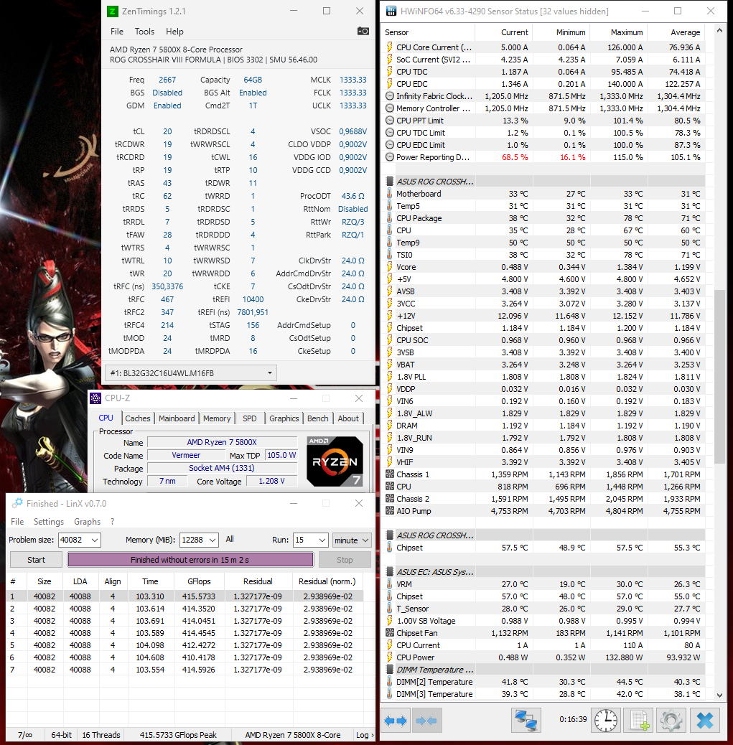733x745 pixels.
Task: Click CPU-Z Name field AMD Ryzen 7 5800X
Action: pyautogui.click(x=222, y=442)
